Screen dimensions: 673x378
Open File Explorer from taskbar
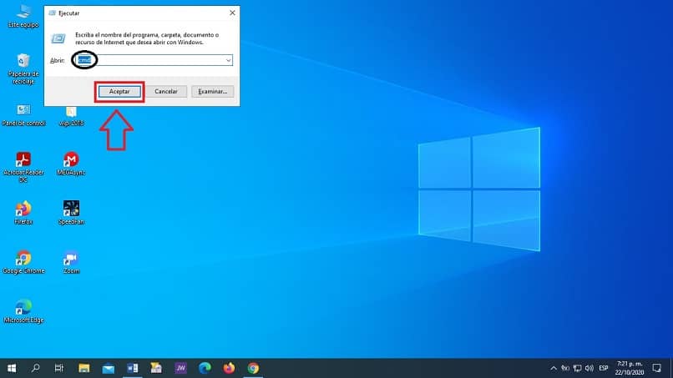[84, 368]
